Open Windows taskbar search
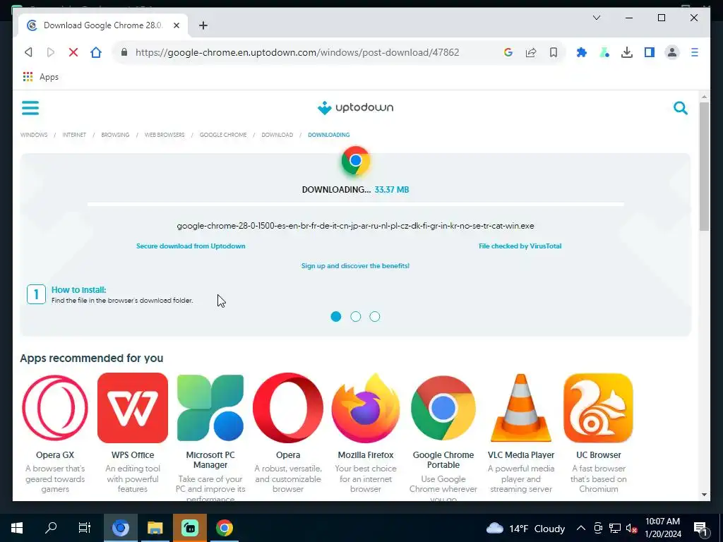723x542 pixels. click(51, 528)
